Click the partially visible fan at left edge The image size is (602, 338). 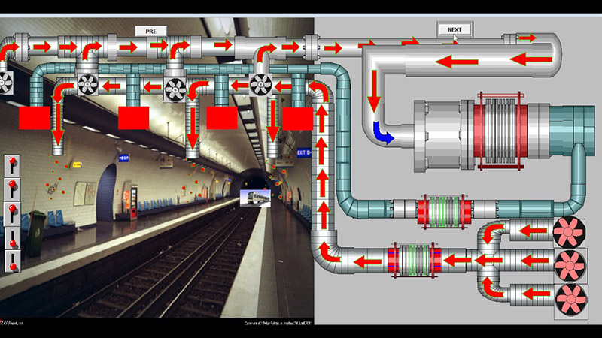(4, 83)
